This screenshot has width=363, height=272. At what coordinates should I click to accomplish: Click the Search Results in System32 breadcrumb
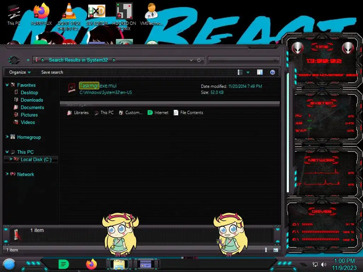pos(78,60)
